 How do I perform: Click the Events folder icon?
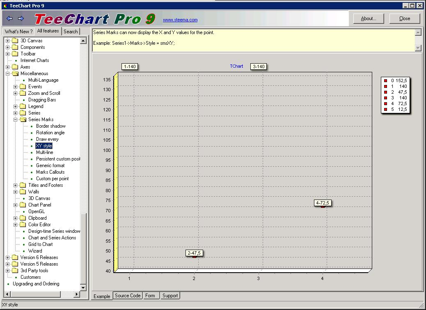[x=23, y=87]
